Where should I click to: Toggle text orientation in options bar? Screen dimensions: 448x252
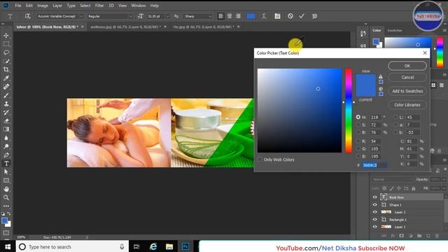27,16
